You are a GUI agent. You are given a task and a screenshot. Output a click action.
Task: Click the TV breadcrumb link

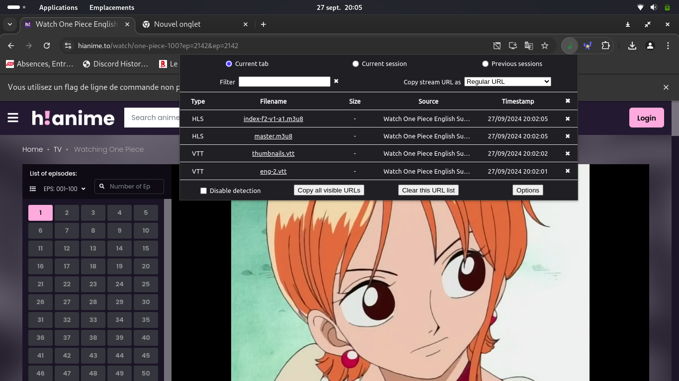coord(58,149)
